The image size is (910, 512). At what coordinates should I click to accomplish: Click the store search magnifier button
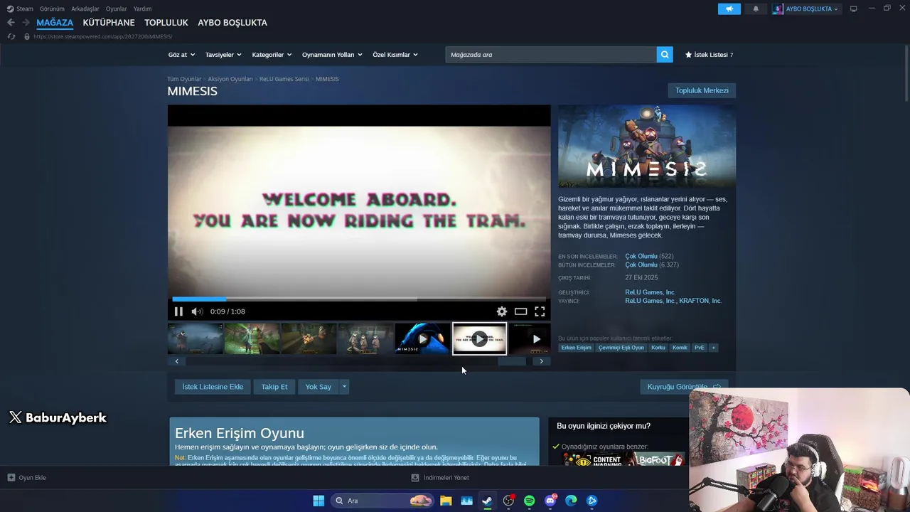coord(665,55)
